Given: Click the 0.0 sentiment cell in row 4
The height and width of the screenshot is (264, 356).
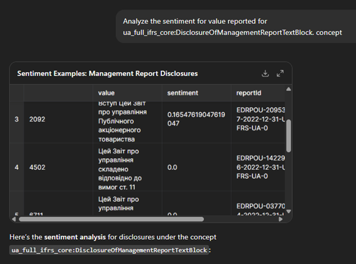Looking at the screenshot, I should coord(172,168).
